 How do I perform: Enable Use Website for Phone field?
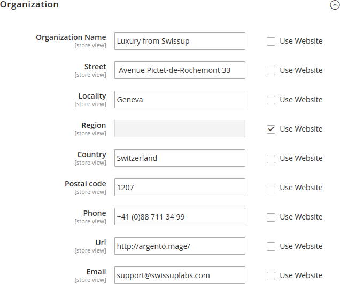pyautogui.click(x=271, y=217)
